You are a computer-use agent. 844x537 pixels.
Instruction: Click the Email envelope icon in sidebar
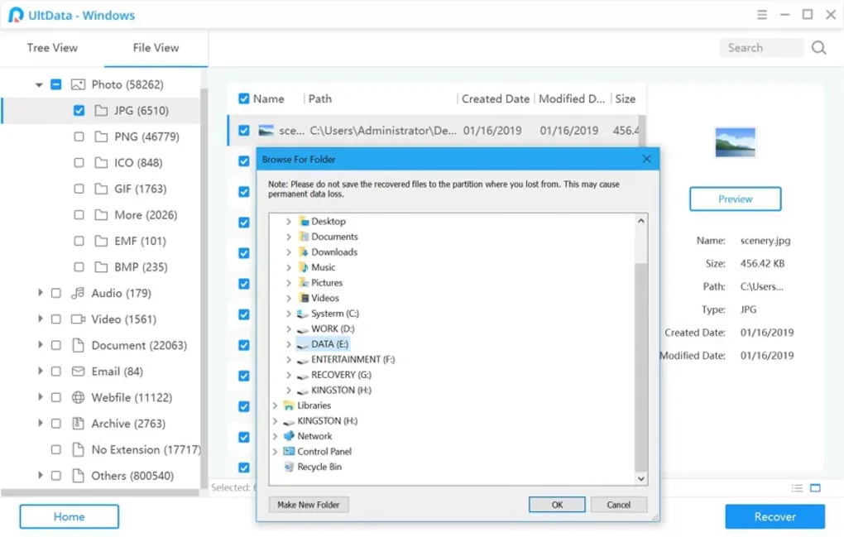coord(76,371)
